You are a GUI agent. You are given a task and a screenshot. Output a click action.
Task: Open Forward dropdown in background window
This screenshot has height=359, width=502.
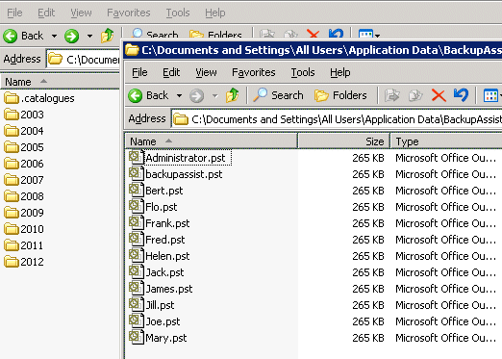(x=89, y=36)
